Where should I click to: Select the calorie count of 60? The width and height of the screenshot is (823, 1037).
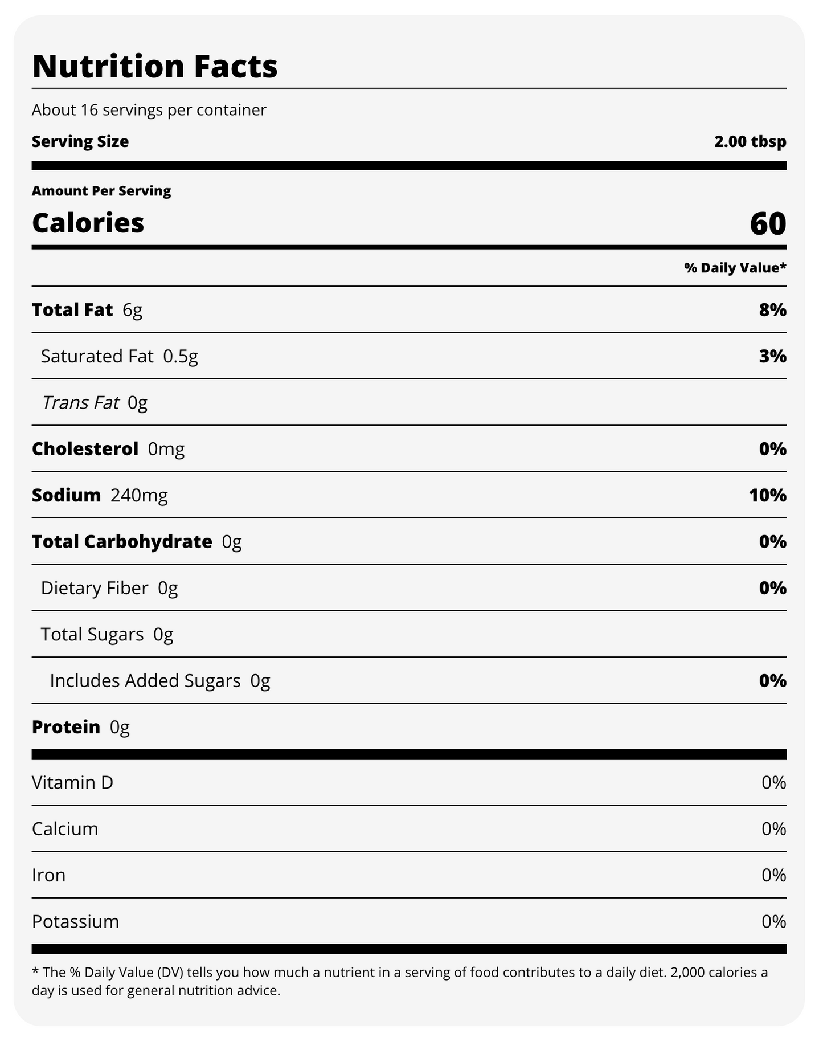pyautogui.click(x=768, y=223)
